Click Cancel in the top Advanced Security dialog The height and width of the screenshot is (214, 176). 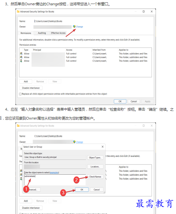coord(134,101)
